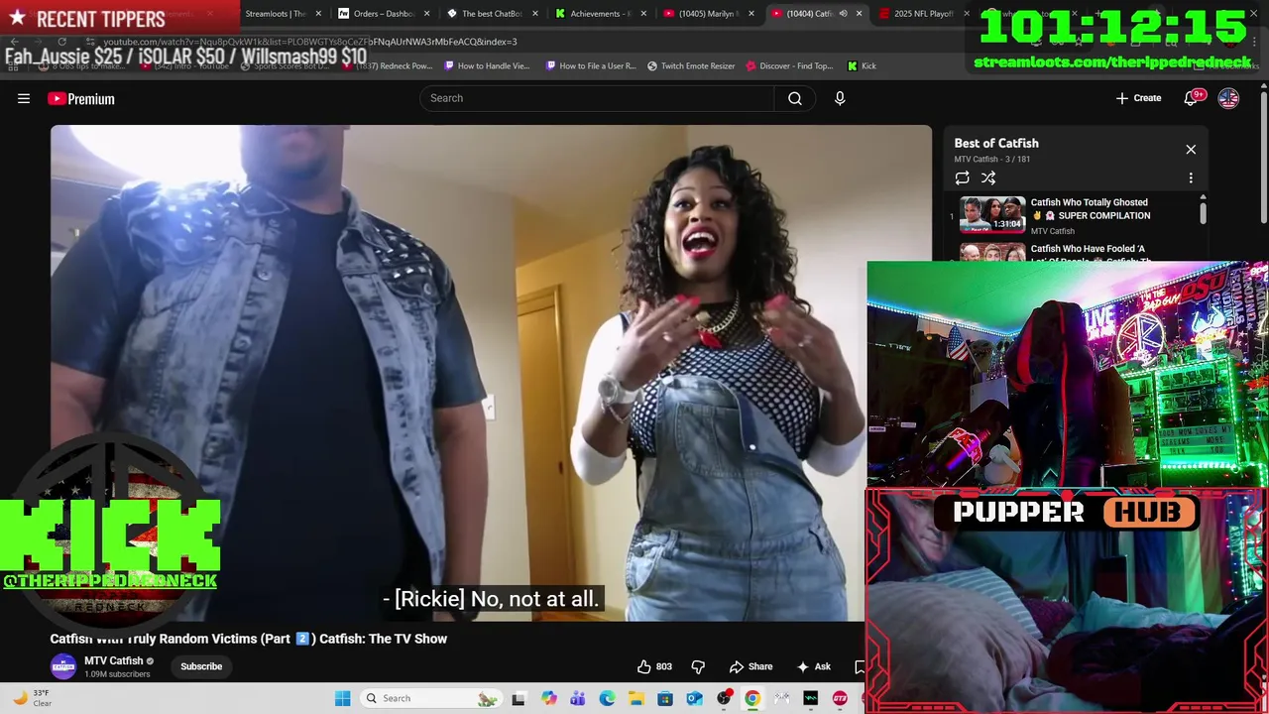Image resolution: width=1269 pixels, height=714 pixels.
Task: Toggle shuffle playlist in Best of Catfish
Action: [988, 178]
